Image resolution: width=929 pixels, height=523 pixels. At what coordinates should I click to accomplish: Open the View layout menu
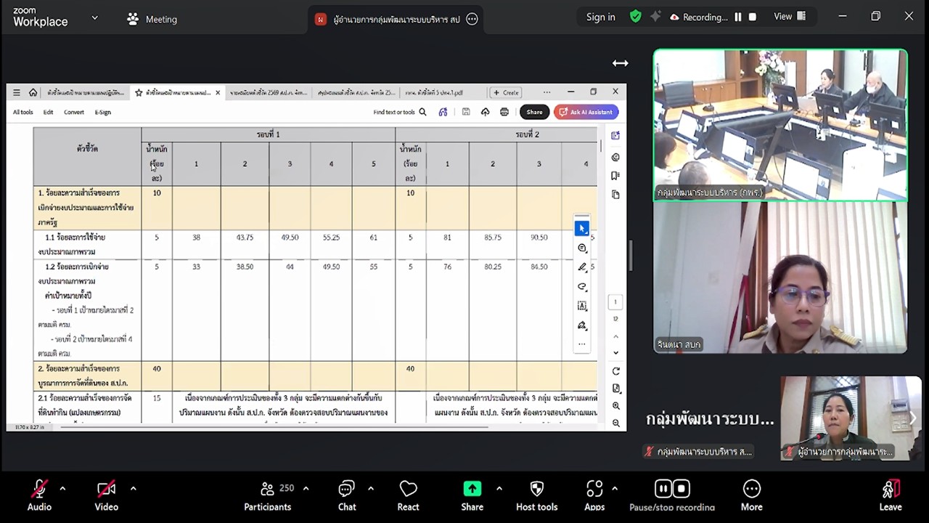(790, 17)
